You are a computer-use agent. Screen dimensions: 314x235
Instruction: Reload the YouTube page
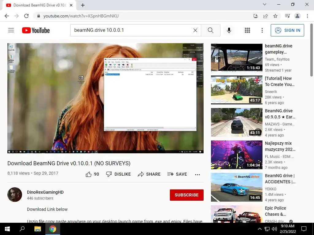tap(26, 16)
